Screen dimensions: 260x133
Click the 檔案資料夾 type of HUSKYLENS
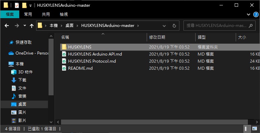208,47
